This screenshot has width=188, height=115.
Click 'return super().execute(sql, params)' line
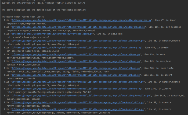[x=28, y=106]
